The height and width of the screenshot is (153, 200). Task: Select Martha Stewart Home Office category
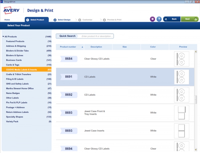pos(27,89)
